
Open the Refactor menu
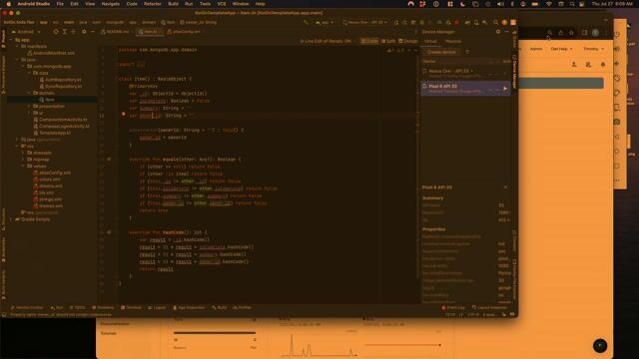coord(153,4)
